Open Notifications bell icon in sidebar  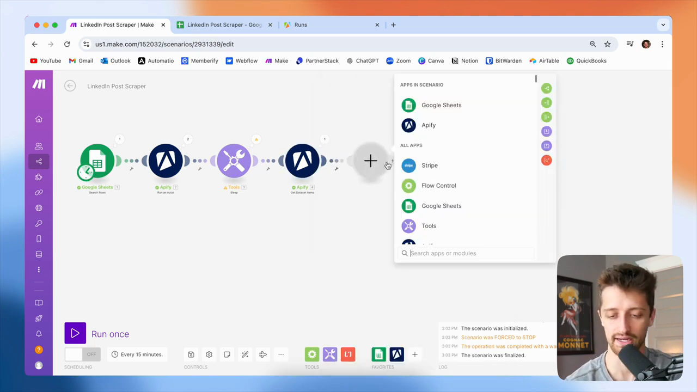(39, 334)
